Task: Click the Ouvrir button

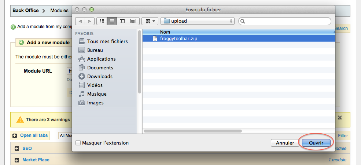Action: tap(316, 143)
